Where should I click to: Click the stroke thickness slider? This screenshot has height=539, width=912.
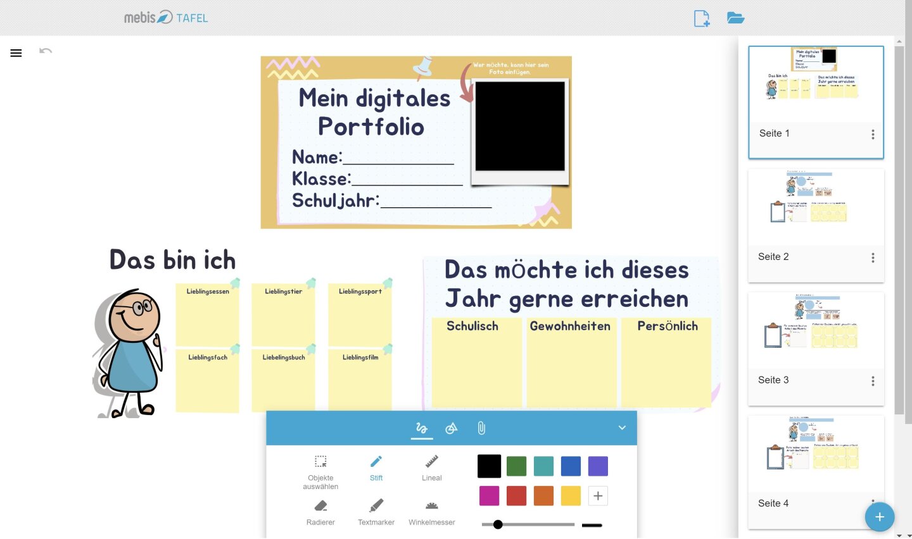coord(528,524)
